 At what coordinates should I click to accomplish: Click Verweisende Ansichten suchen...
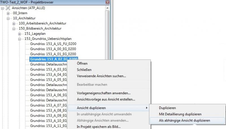101,76
